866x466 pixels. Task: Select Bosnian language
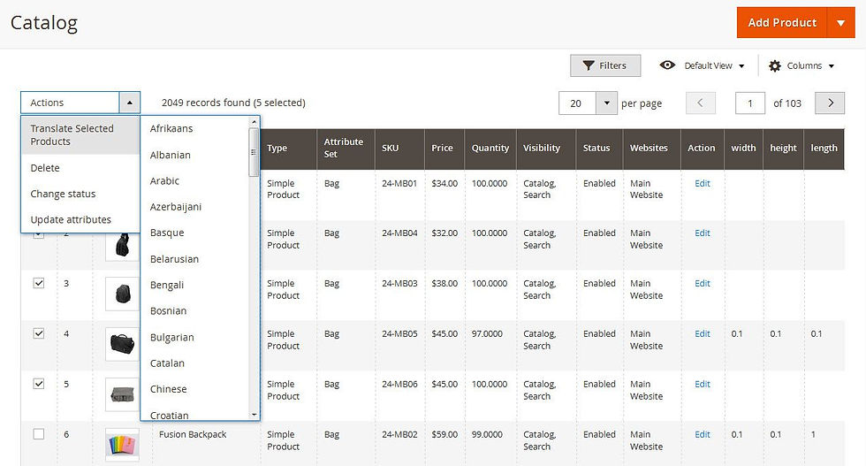(x=169, y=310)
